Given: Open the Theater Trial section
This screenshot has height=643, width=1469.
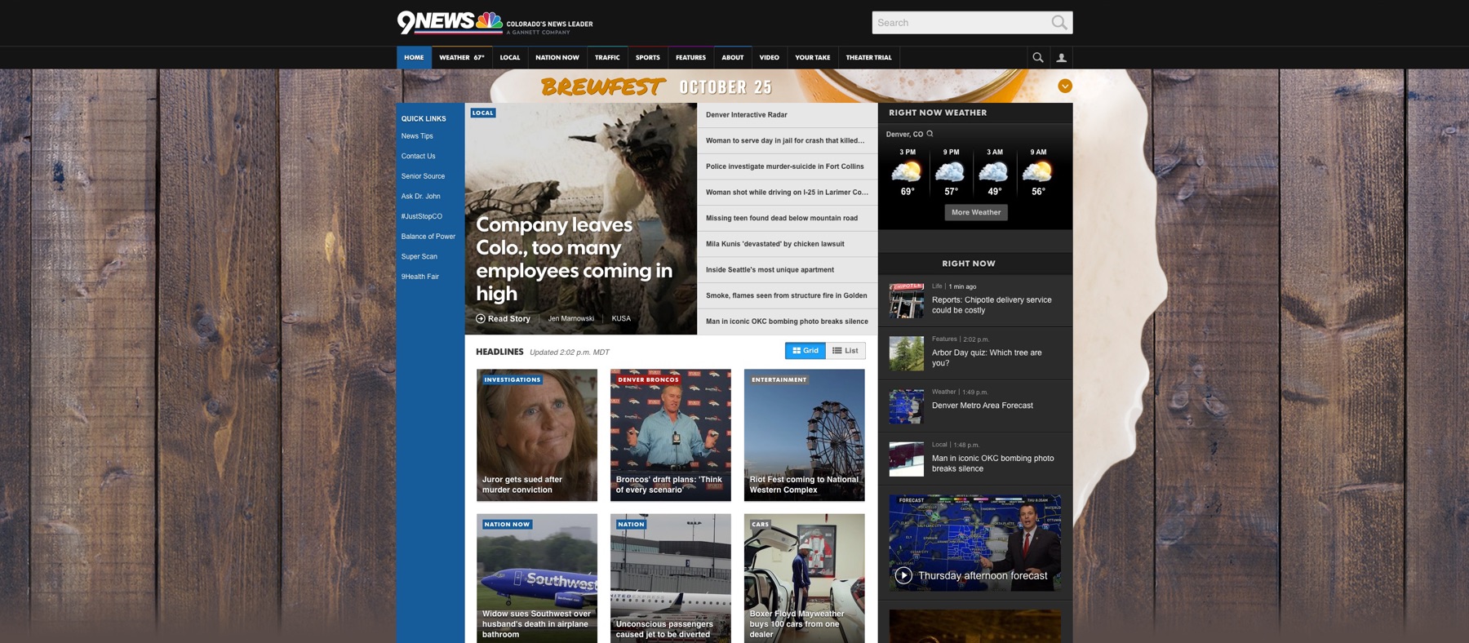Looking at the screenshot, I should (869, 57).
